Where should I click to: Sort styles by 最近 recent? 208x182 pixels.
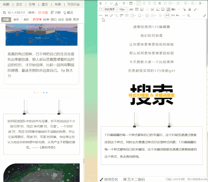click(x=68, y=13)
